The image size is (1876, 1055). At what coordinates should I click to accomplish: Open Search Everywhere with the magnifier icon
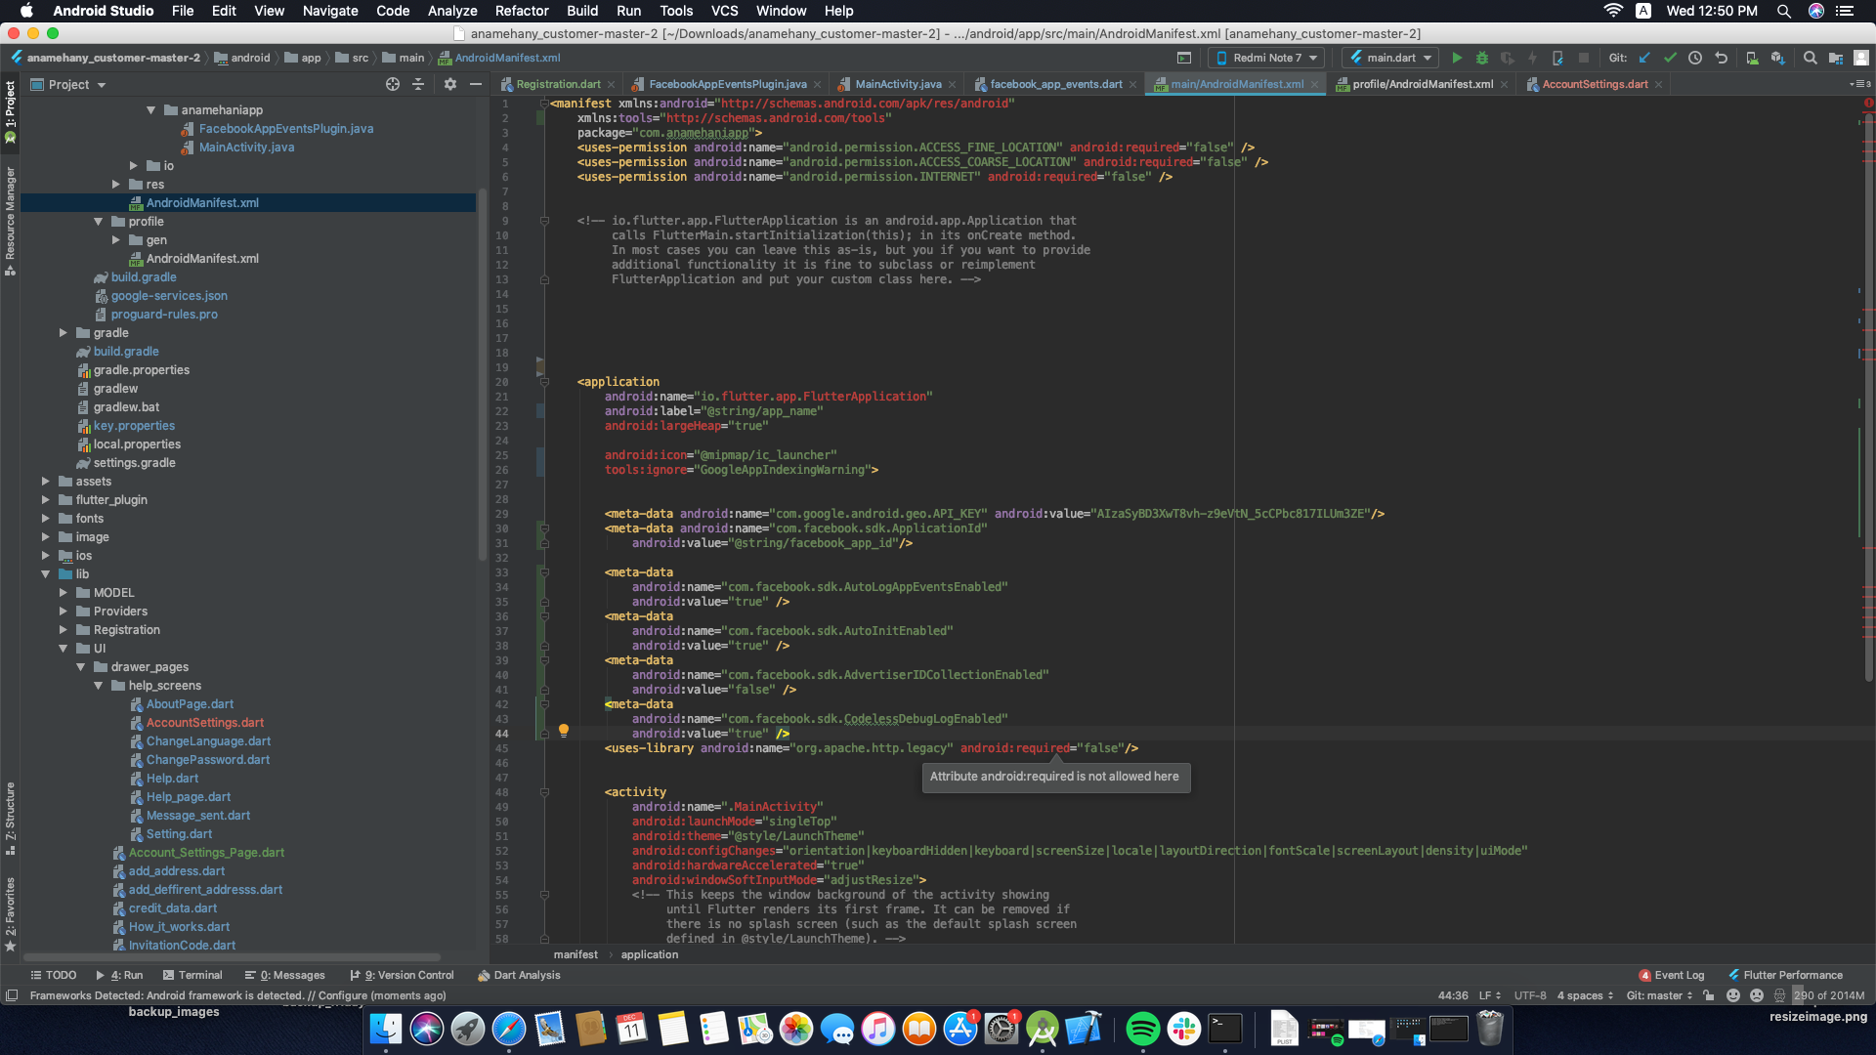click(x=1810, y=58)
